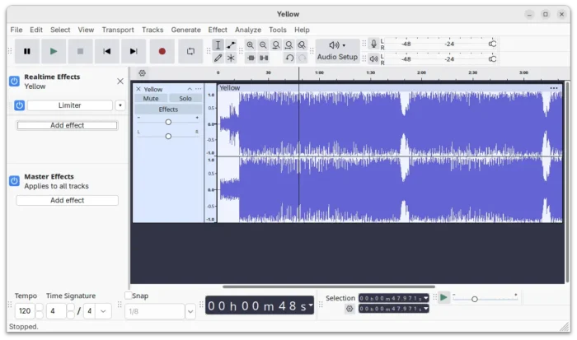Screen dimensions: 577x340
Task: Open the snap interval 1/8 dropdown
Action: point(190,311)
